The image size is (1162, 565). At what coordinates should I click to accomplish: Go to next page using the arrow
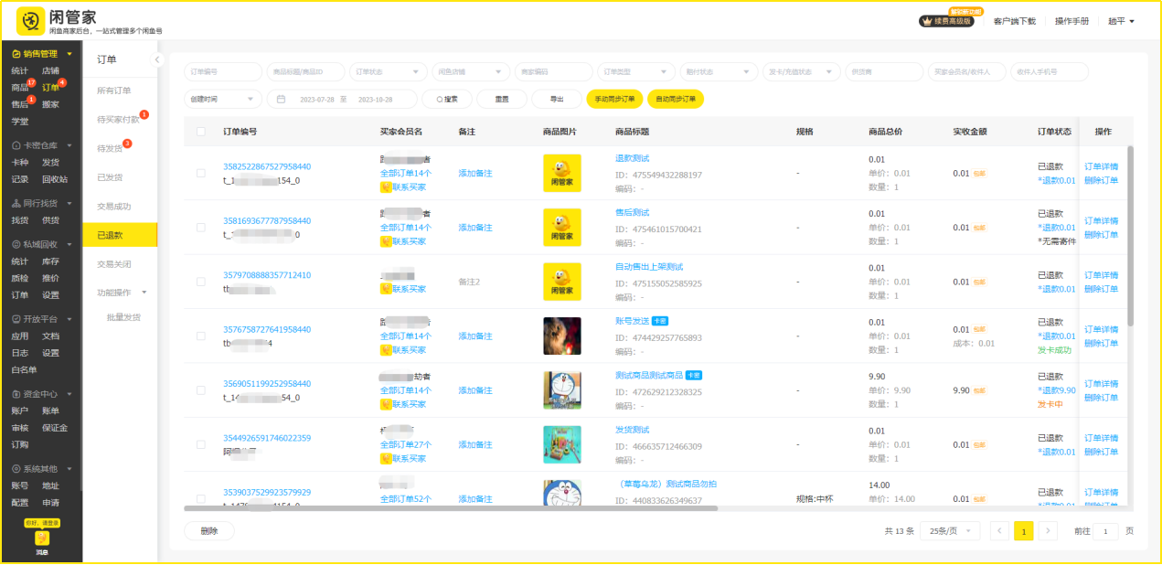point(1049,531)
